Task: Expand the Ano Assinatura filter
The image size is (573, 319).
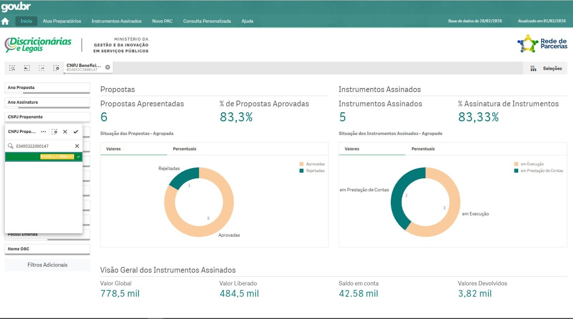Action: pyautogui.click(x=47, y=102)
